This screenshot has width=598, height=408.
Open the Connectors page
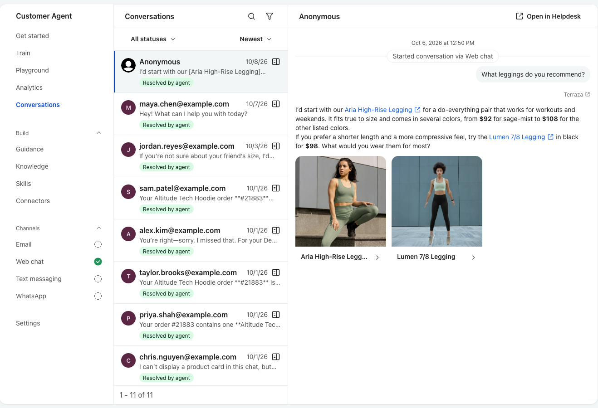click(33, 201)
